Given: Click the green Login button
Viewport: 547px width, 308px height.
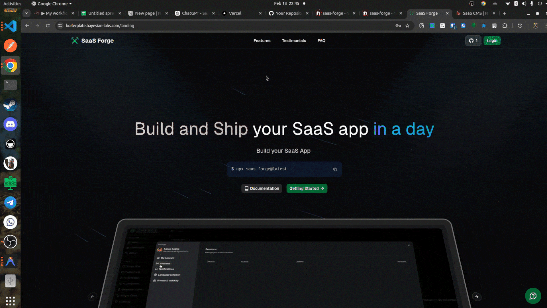Looking at the screenshot, I should click(492, 40).
